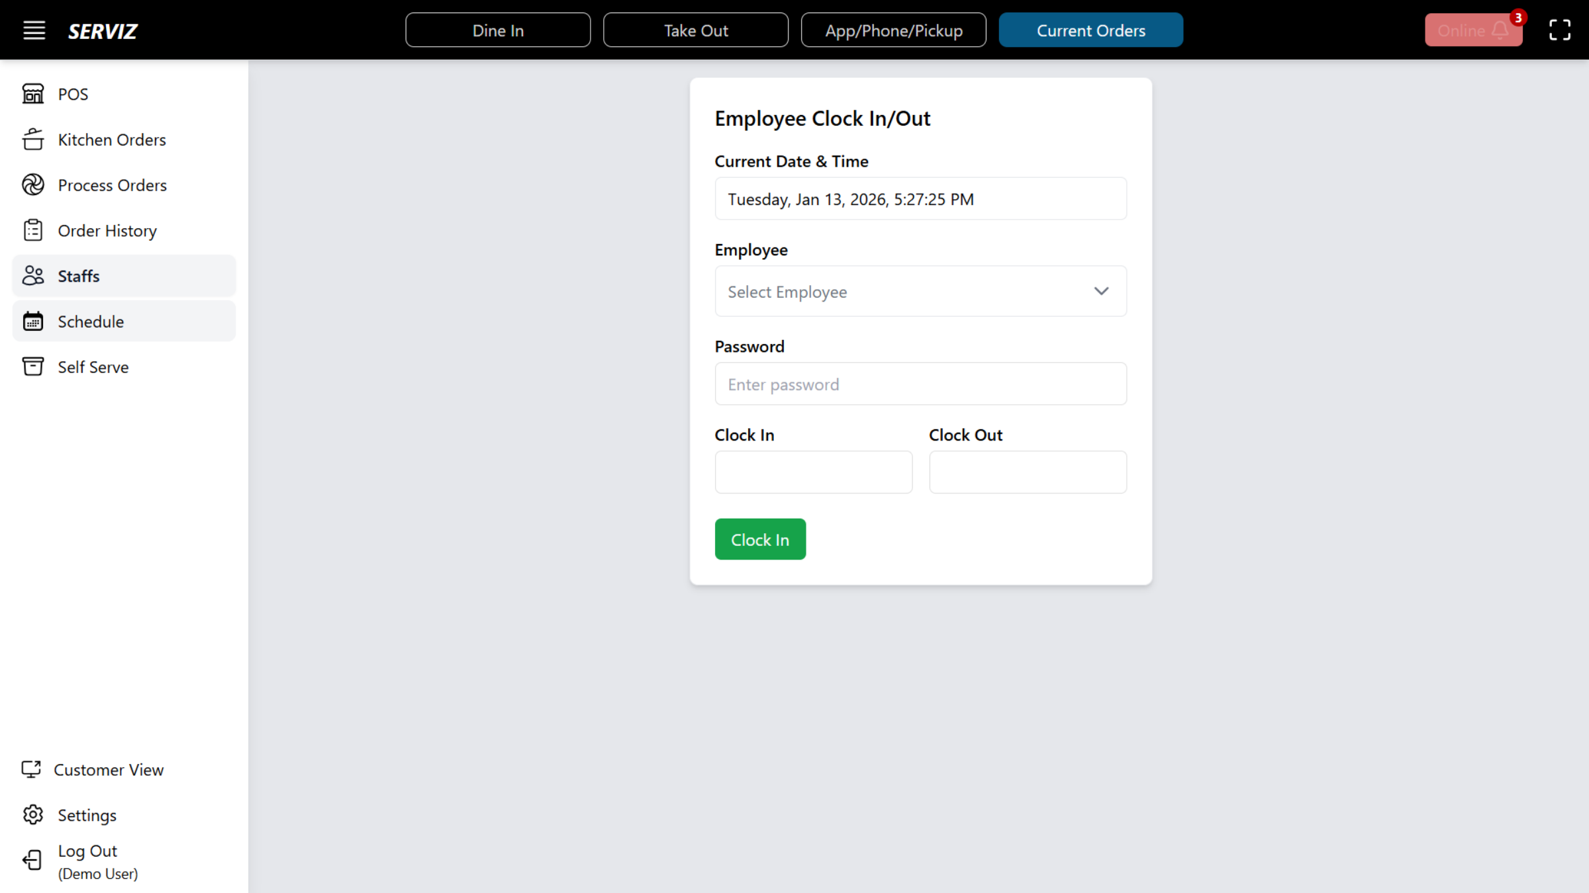This screenshot has width=1589, height=893.
Task: Open Order History clipboard icon
Action: (33, 231)
